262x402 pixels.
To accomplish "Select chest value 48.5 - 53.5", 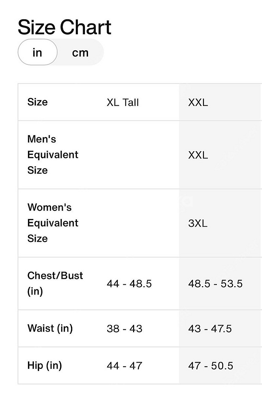I will tap(215, 283).
